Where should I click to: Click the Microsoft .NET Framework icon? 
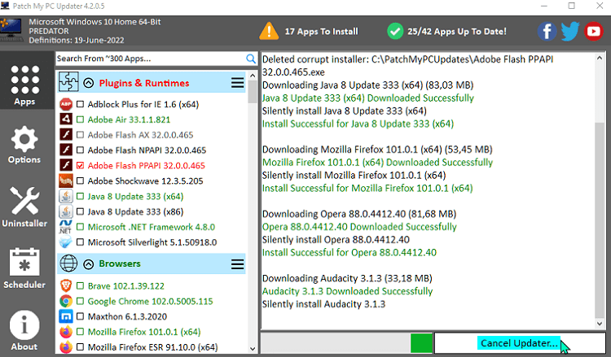pos(65,227)
